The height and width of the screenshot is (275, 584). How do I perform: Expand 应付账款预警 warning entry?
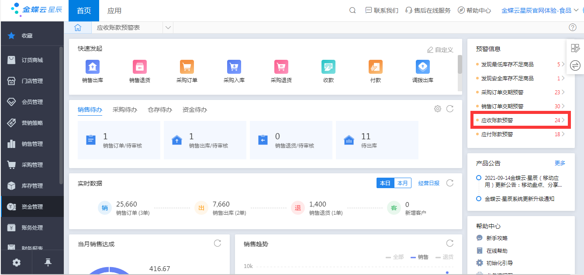(x=521, y=134)
